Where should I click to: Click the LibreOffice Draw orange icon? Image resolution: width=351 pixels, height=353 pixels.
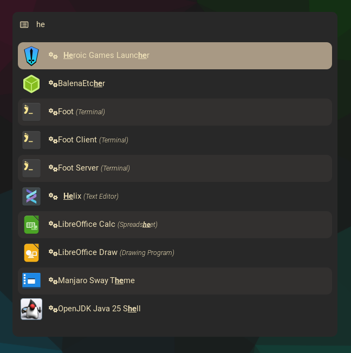[31, 253]
